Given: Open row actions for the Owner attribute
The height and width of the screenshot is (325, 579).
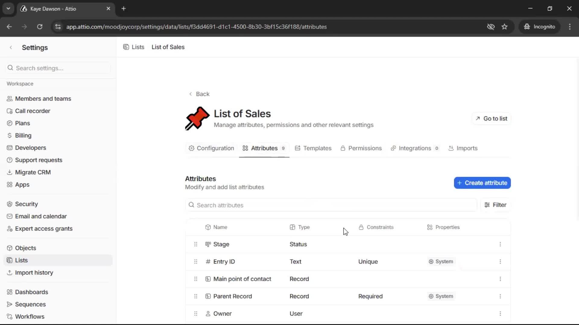Looking at the screenshot, I should [500, 314].
